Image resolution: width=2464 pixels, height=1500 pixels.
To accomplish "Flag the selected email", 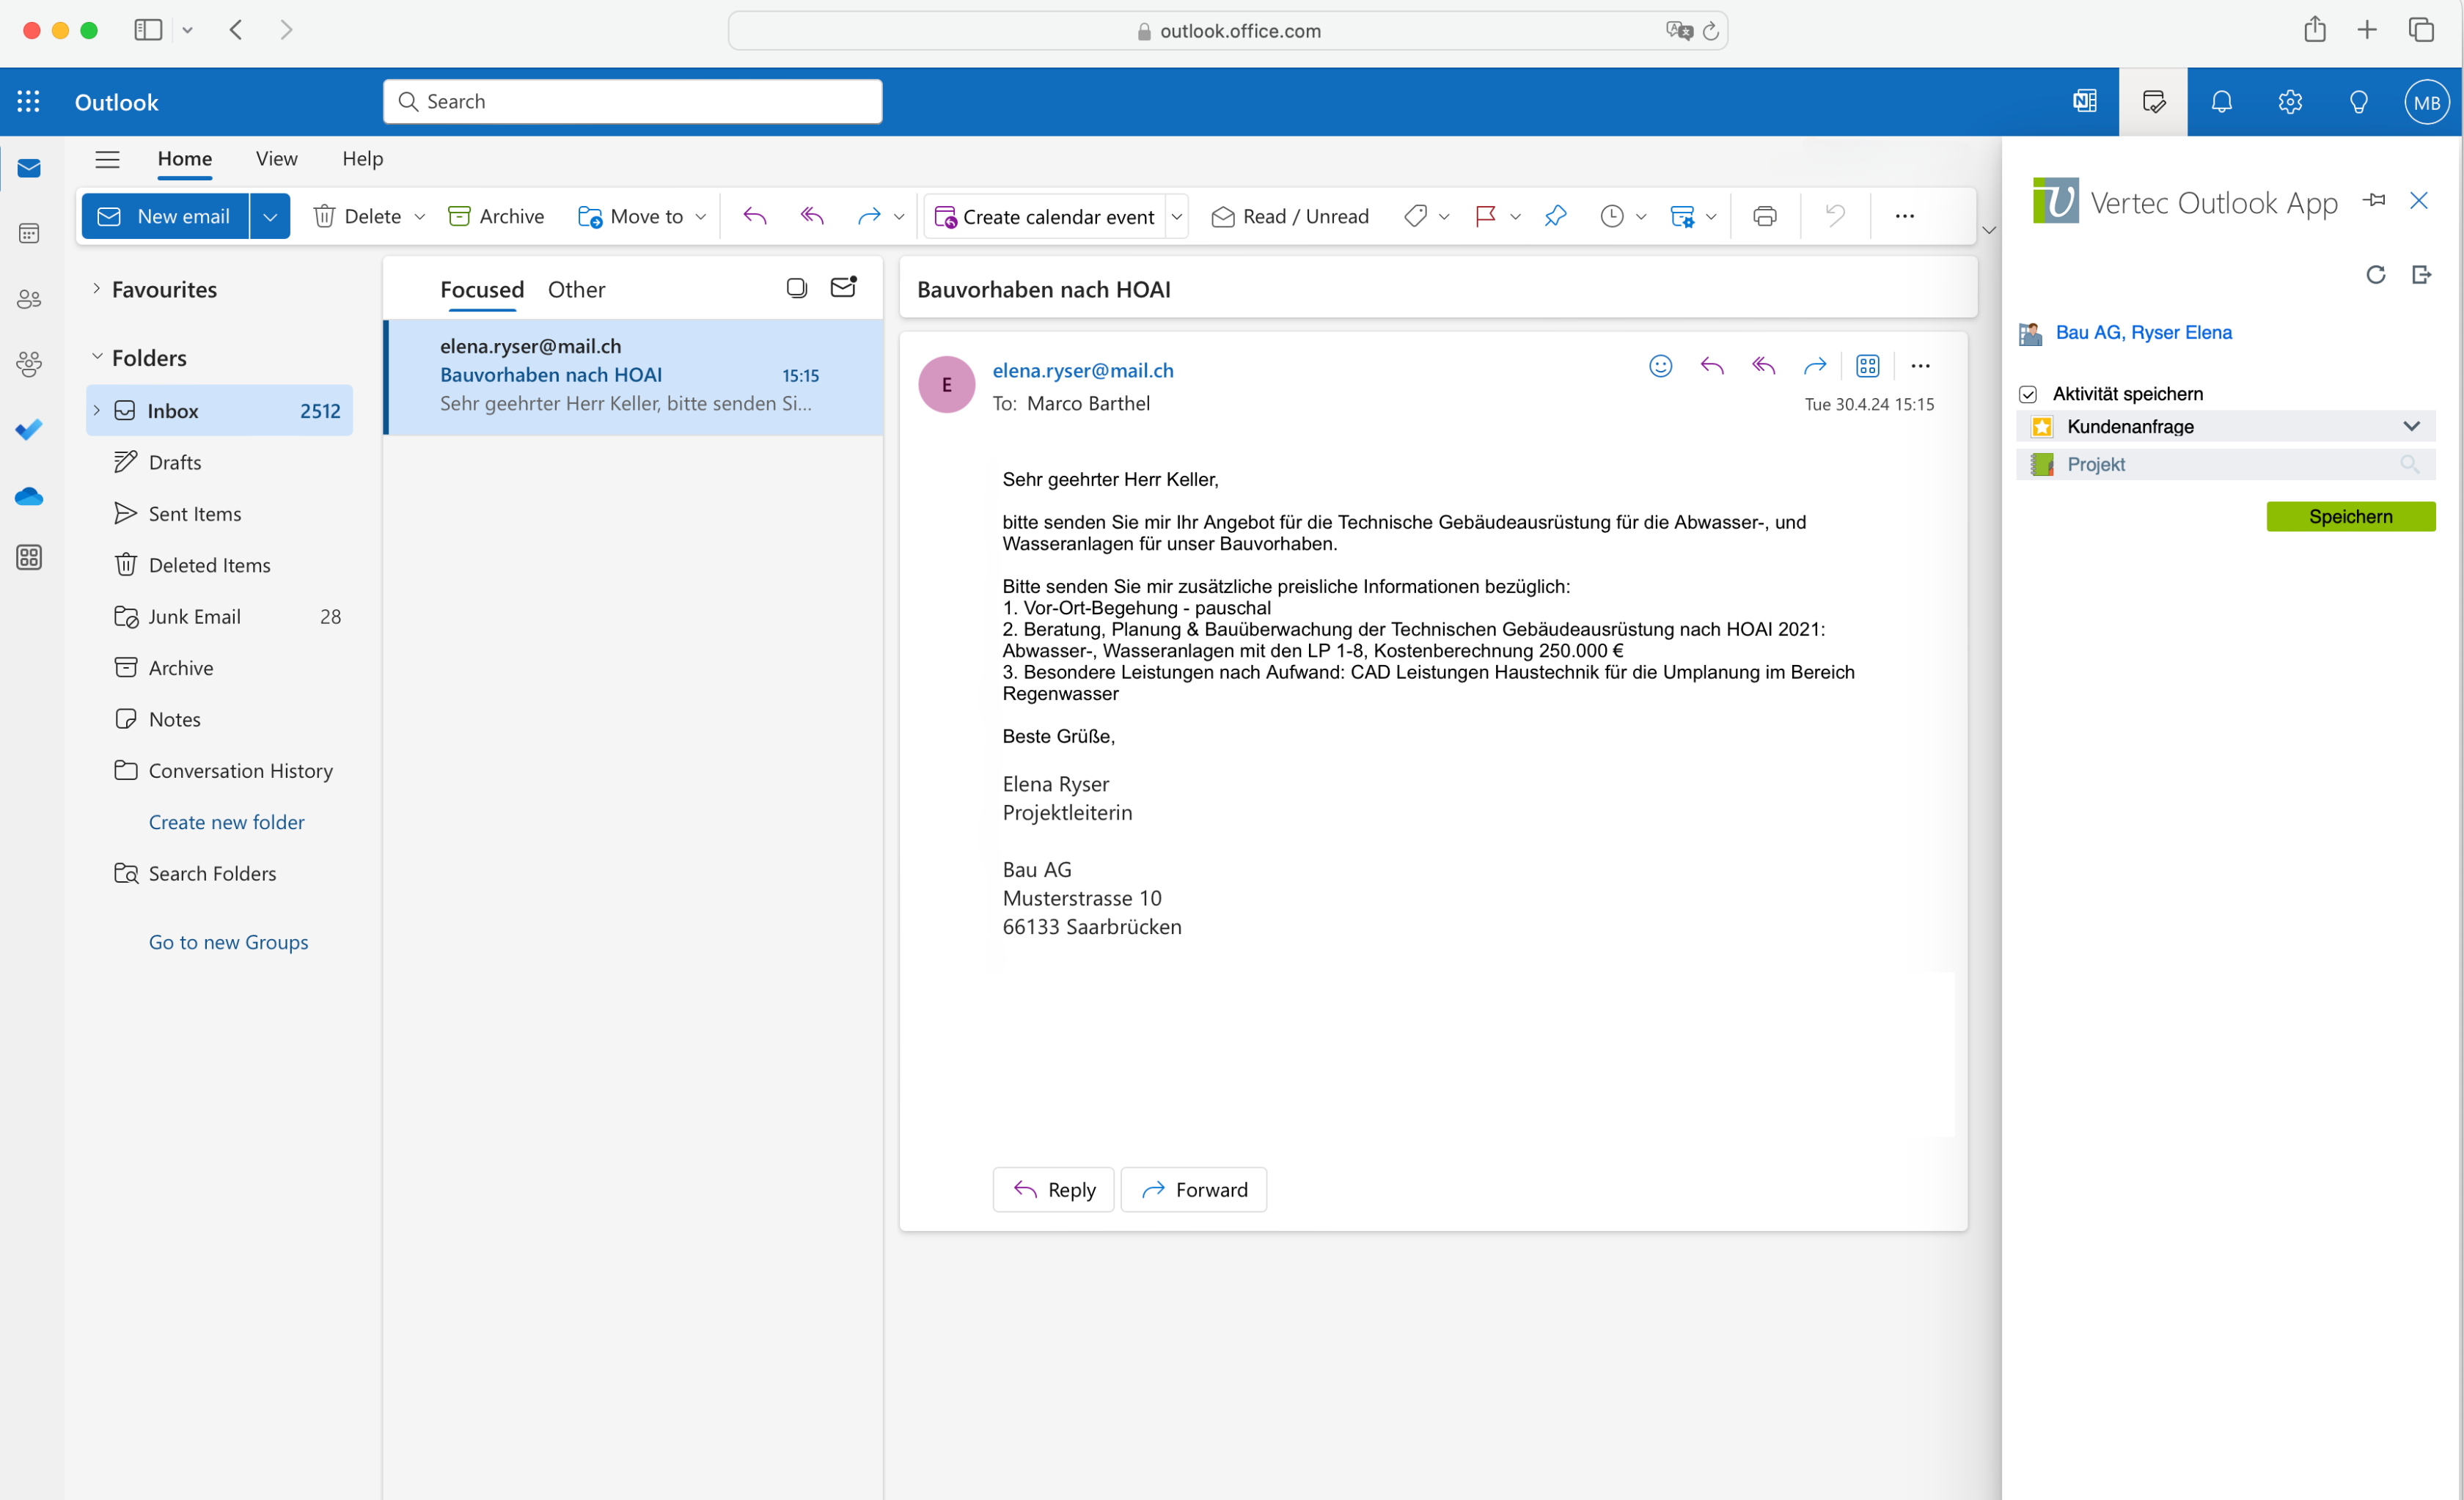I will [1485, 216].
